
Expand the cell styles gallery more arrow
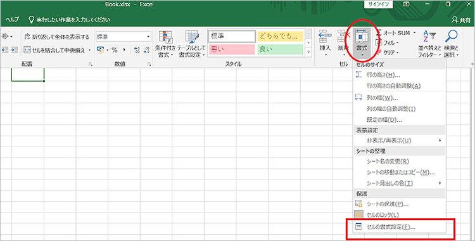(308, 52)
